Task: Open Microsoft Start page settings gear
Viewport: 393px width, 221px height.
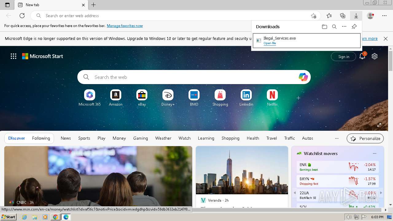Action: tap(375, 56)
